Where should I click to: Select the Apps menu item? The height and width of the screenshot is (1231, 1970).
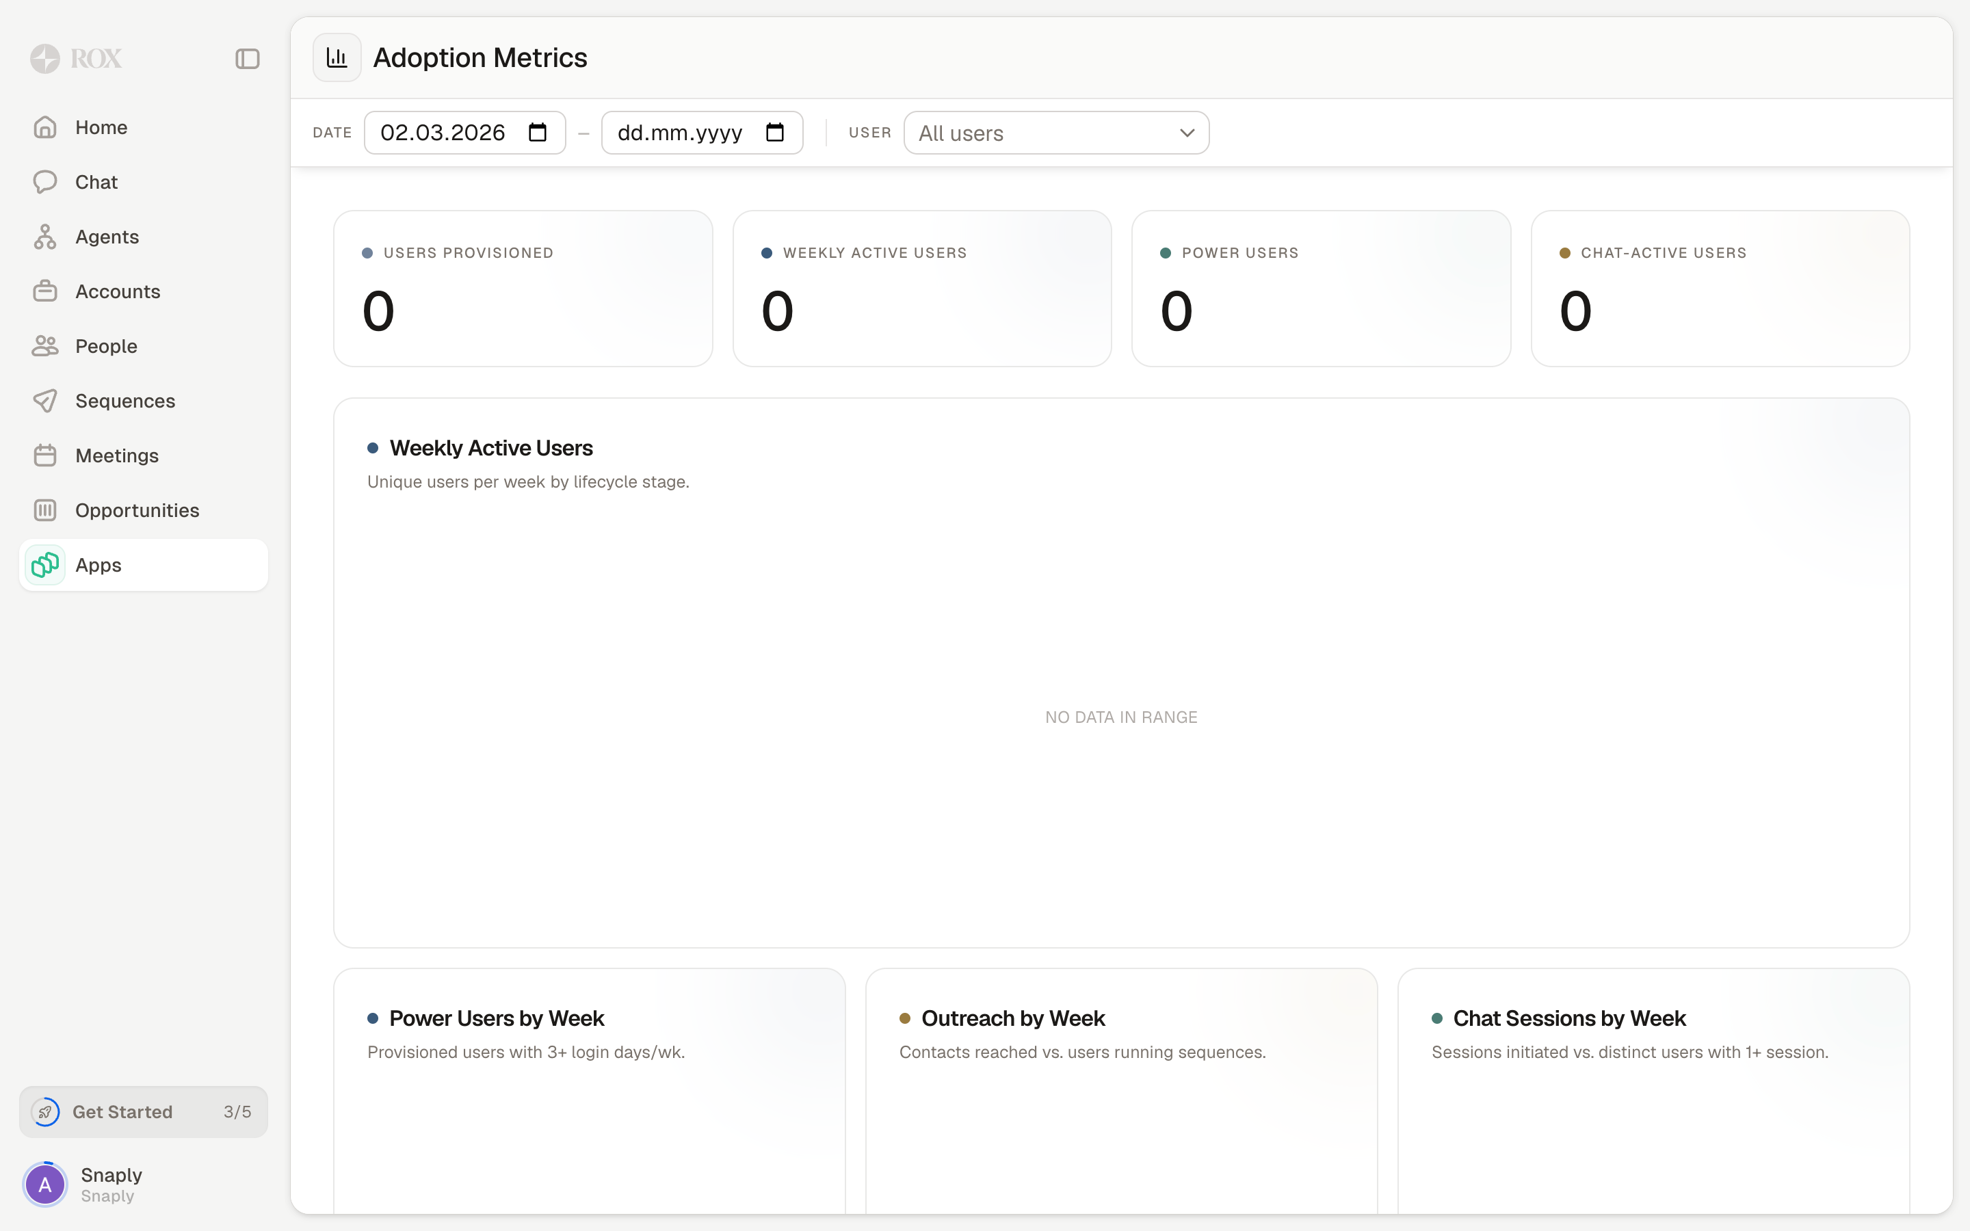click(x=143, y=565)
